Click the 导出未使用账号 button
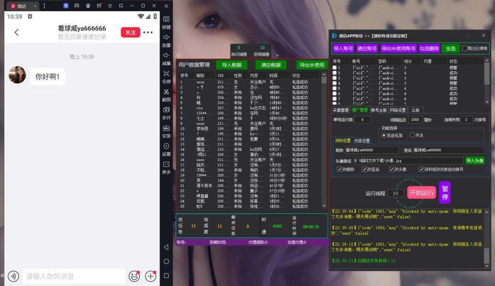Image resolution: width=495 pixels, height=286 pixels. [x=398, y=48]
